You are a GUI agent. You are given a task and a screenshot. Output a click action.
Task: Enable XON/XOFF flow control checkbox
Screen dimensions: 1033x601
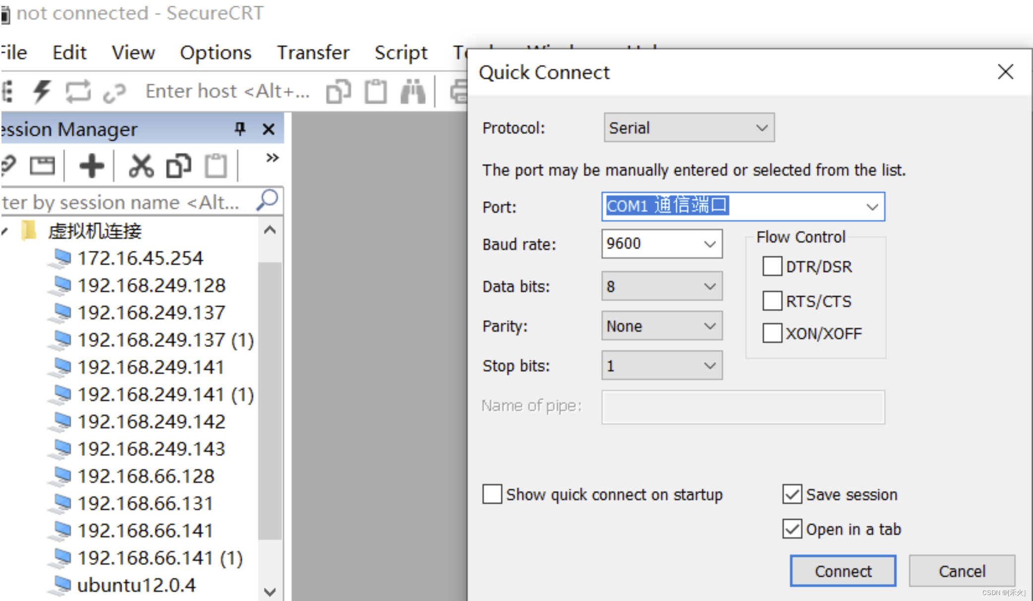pos(772,333)
